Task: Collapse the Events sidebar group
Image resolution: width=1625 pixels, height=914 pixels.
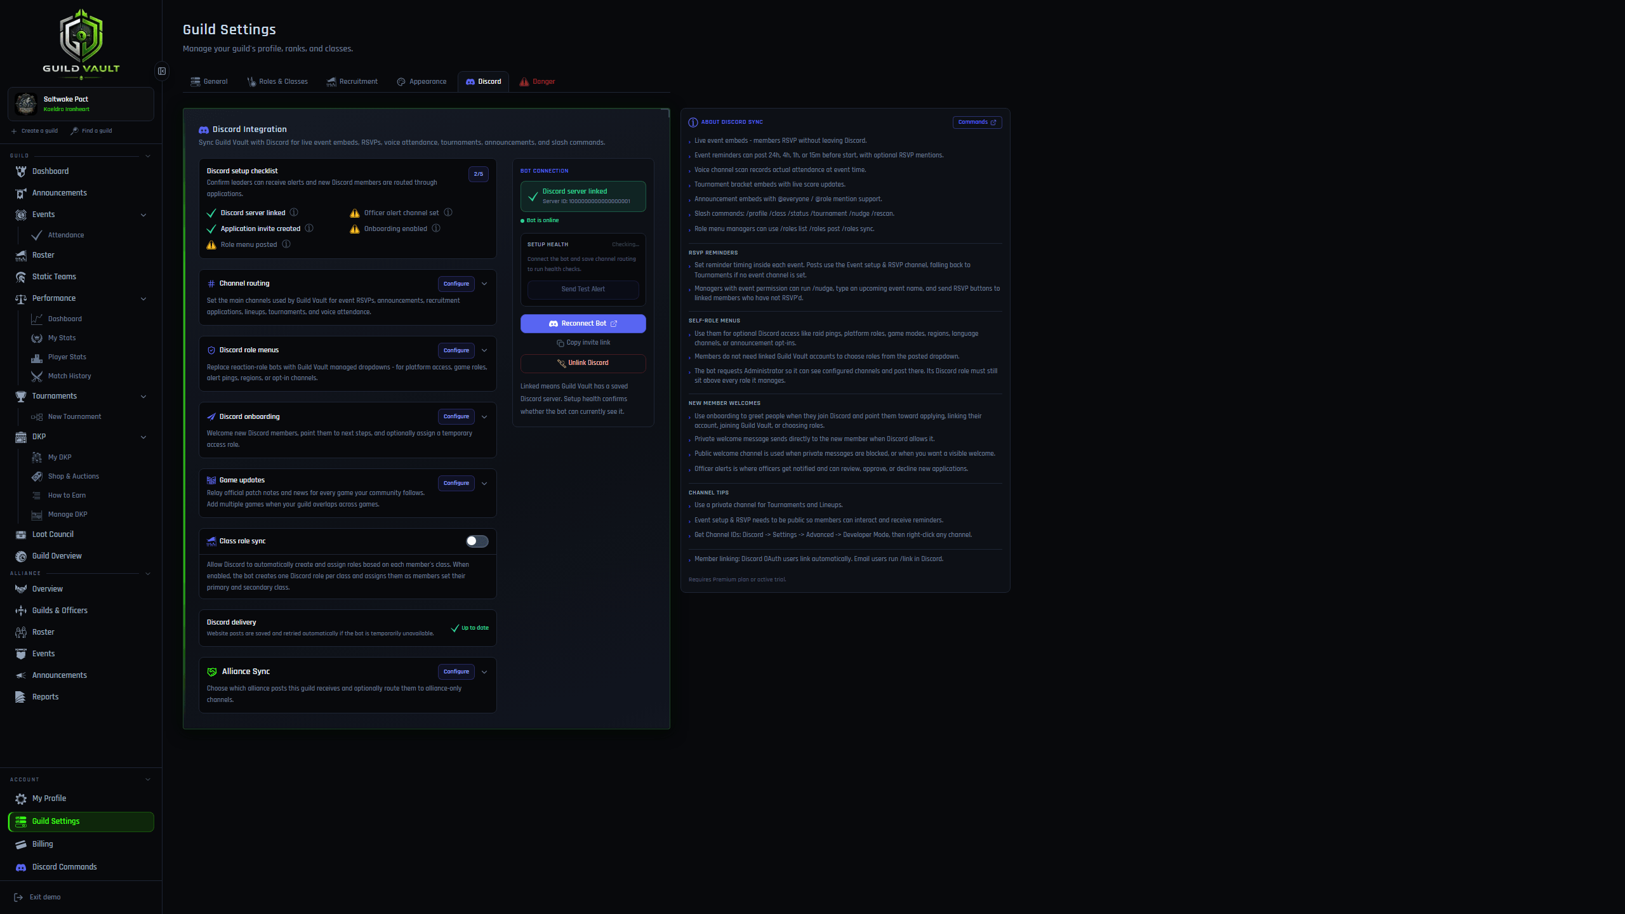Action: [143, 215]
